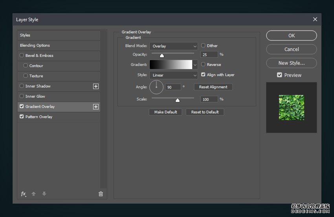Click the OK button
This screenshot has width=334, height=217.
(x=292, y=36)
